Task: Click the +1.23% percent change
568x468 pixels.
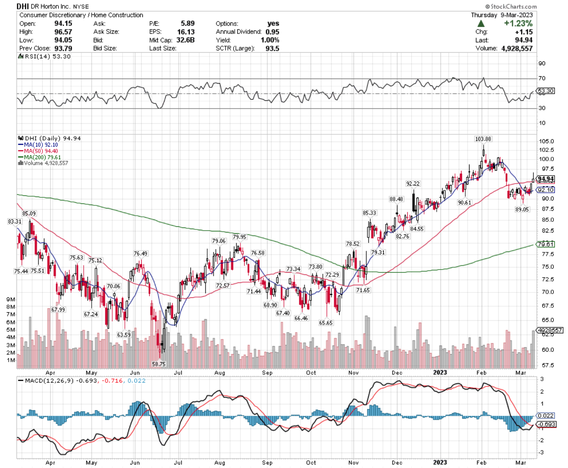Action: pos(518,23)
